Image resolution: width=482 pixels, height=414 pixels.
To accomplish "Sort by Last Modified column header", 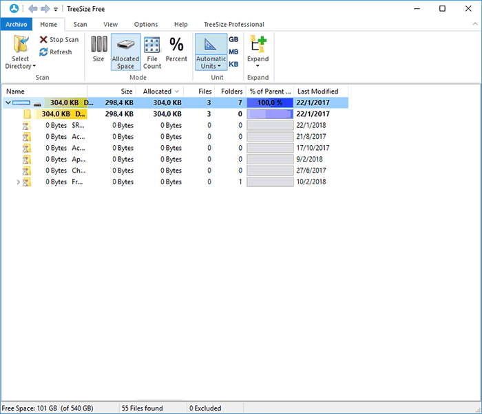I will coord(321,91).
